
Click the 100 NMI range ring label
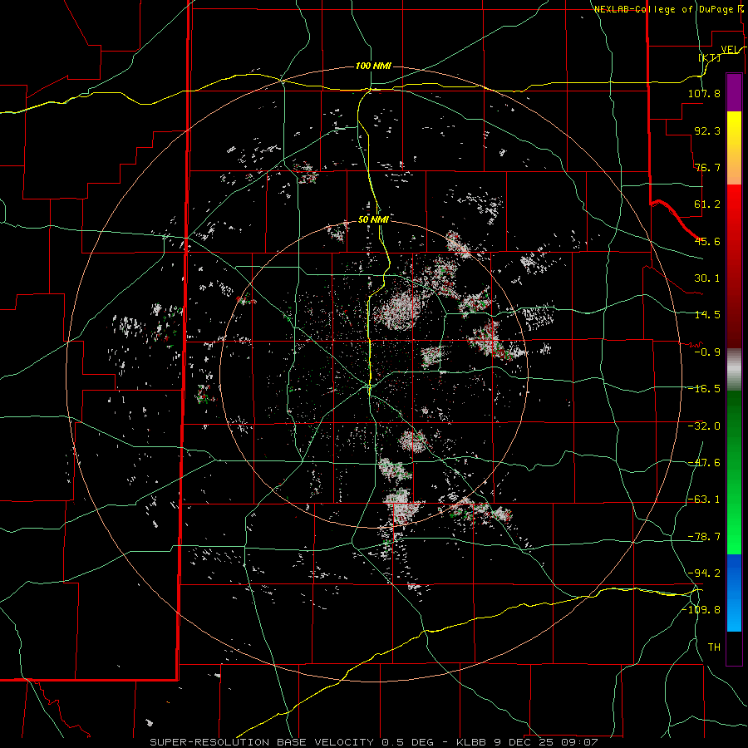[373, 66]
